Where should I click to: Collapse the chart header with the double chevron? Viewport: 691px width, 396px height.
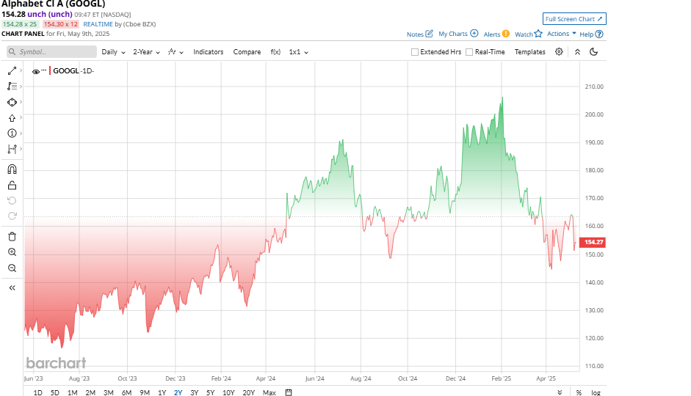point(577,52)
